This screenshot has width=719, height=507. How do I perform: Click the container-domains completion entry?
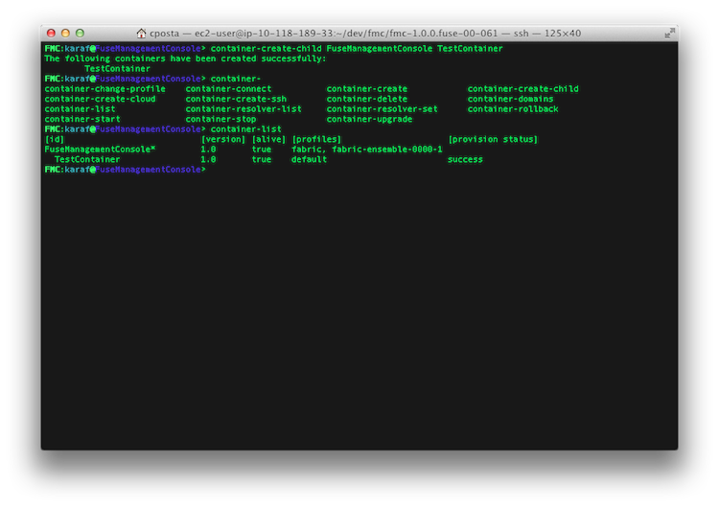point(510,99)
